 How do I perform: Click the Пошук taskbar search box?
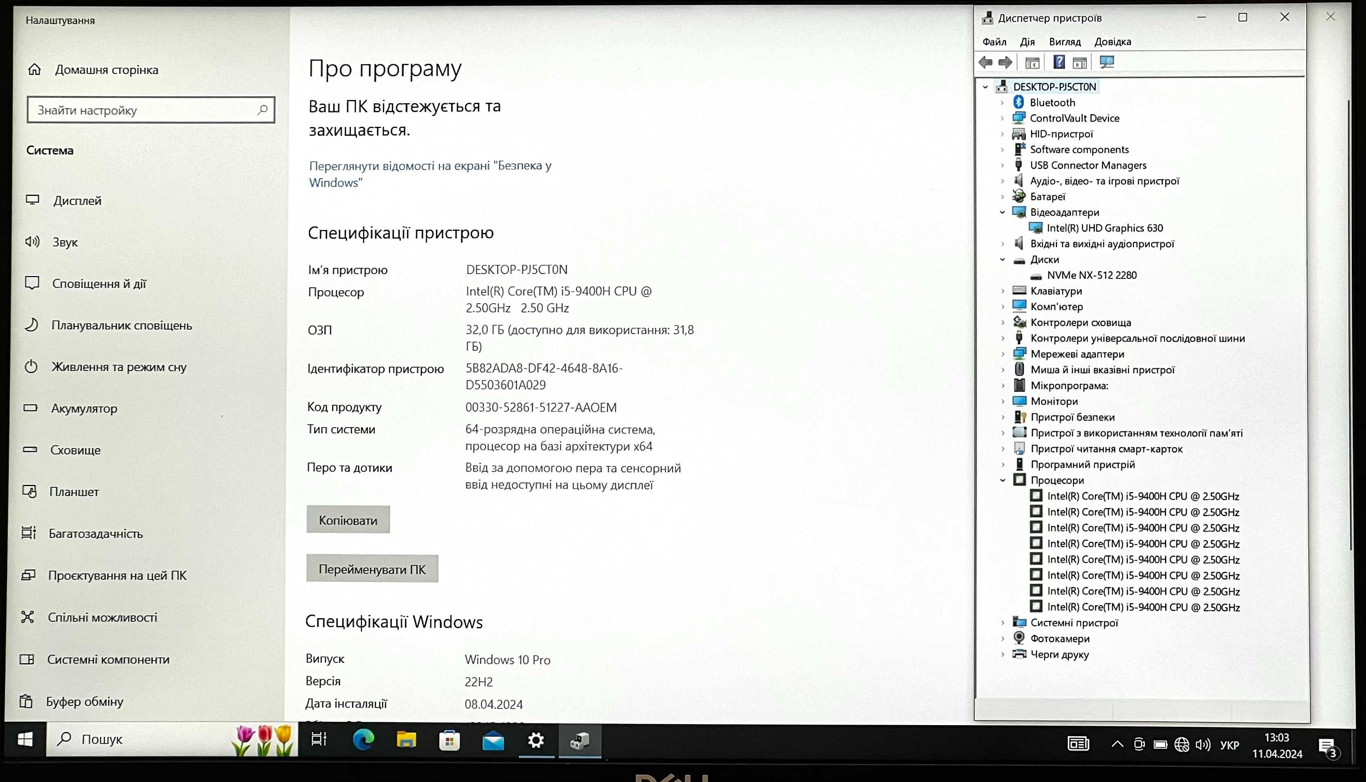point(172,740)
